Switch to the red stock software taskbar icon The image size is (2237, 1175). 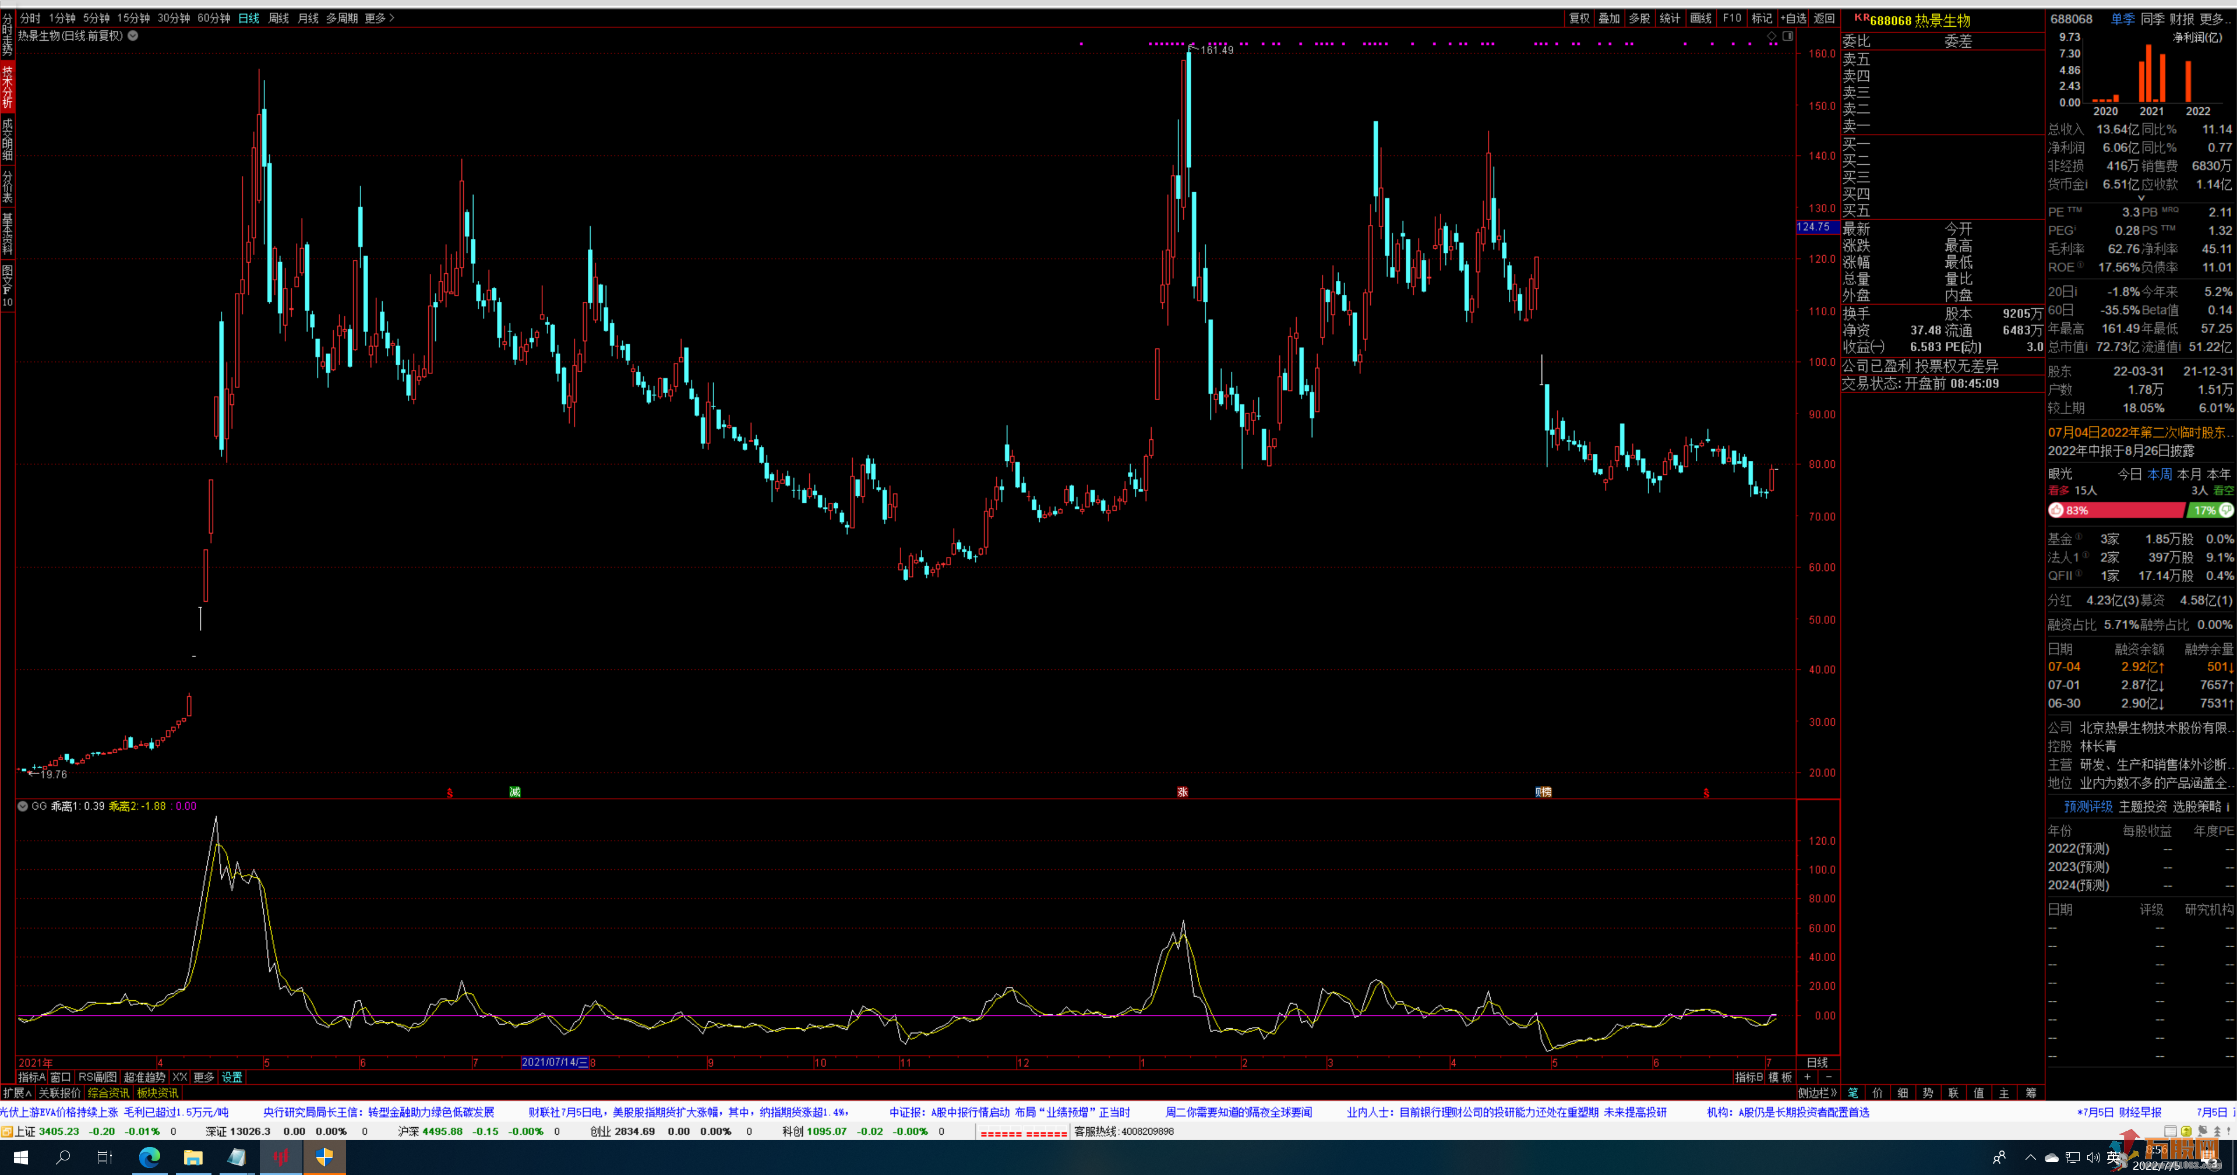click(280, 1157)
